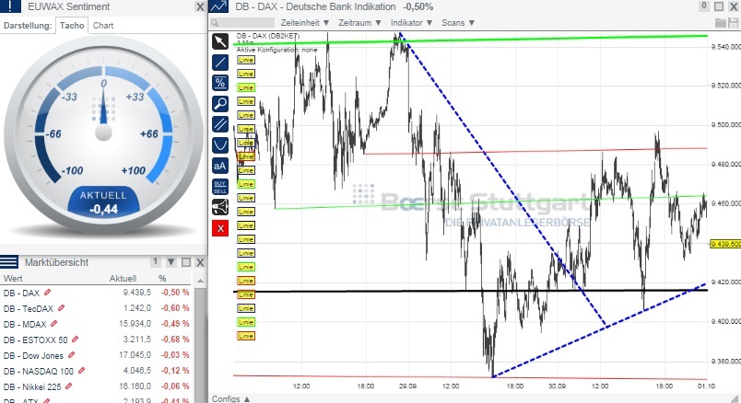Select the aA text annotation tool
The height and width of the screenshot is (403, 741).
[220, 167]
